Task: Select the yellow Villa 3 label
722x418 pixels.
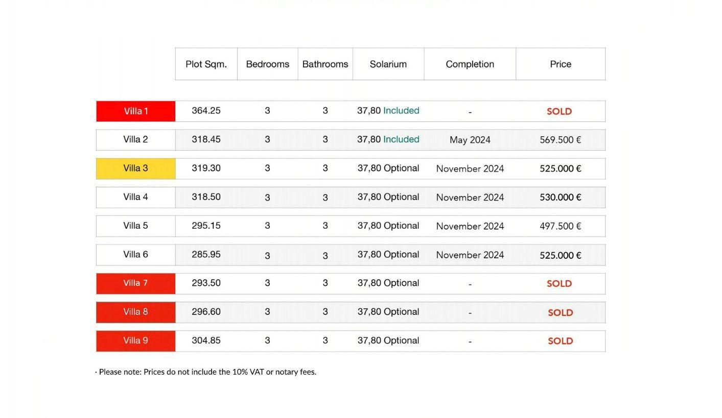Action: pos(136,168)
